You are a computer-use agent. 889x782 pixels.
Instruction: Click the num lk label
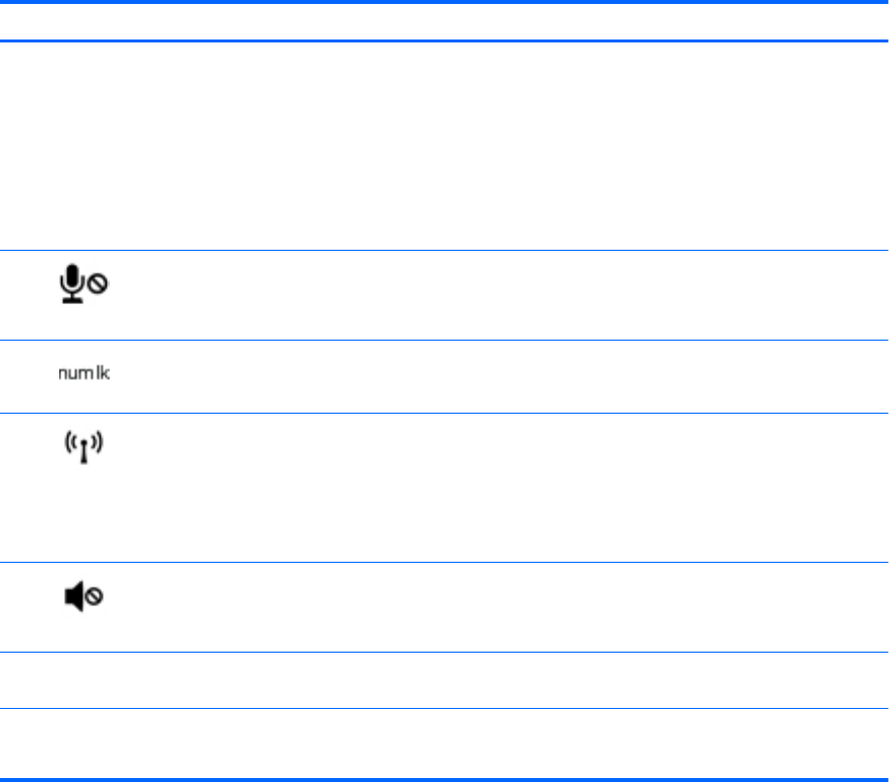pyautogui.click(x=84, y=375)
